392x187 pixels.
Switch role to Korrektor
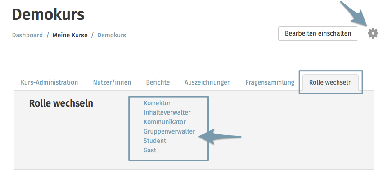pyautogui.click(x=157, y=103)
